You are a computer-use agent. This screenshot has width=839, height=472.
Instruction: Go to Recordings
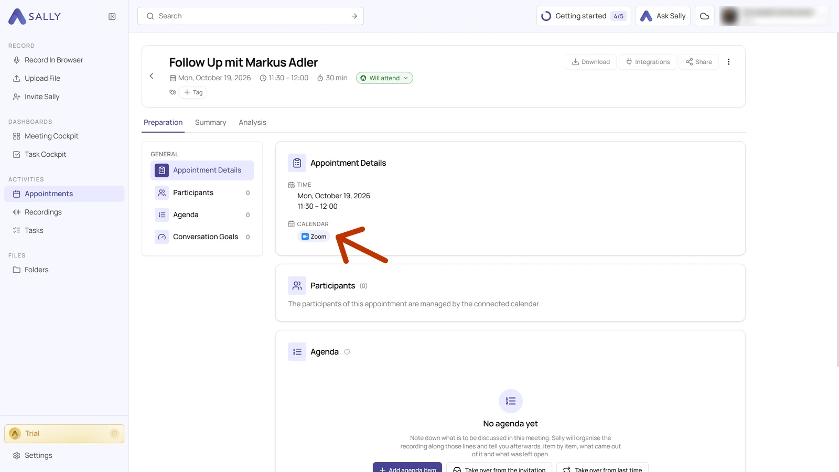(64, 212)
